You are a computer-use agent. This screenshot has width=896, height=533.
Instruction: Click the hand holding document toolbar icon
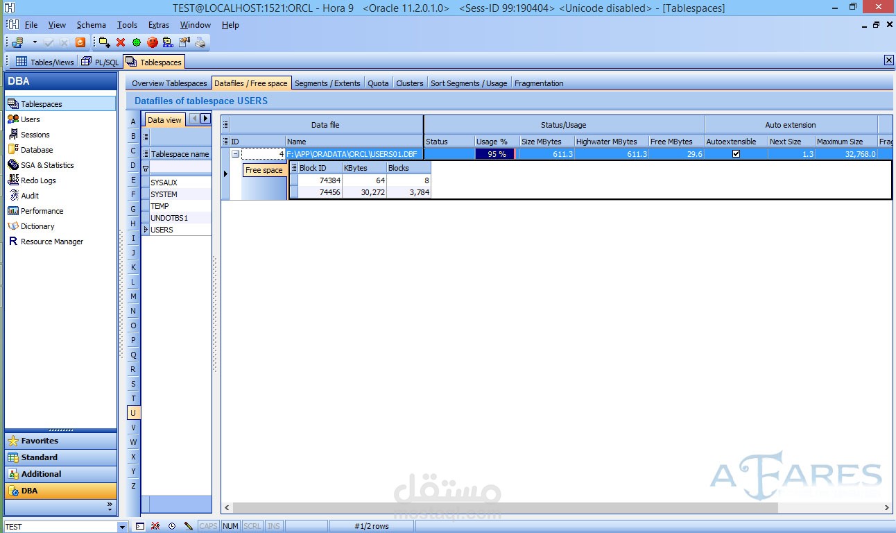coord(184,42)
